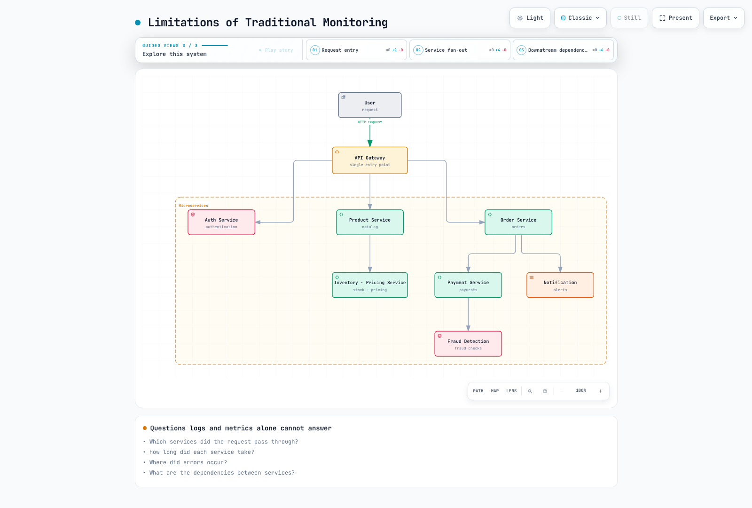The height and width of the screenshot is (508, 752).
Task: Reset zoom via the 100% label
Action: coord(581,391)
